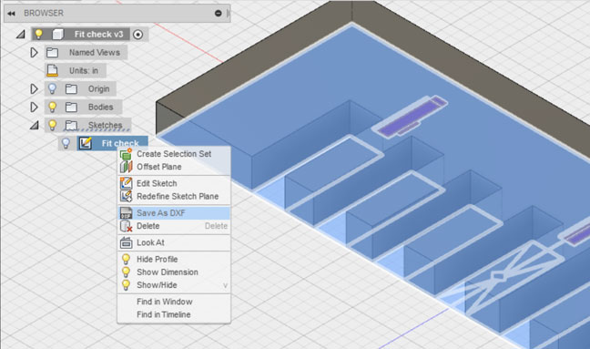The image size is (590, 349).
Task: Toggle Sketches visibility light bulb
Action: (52, 125)
